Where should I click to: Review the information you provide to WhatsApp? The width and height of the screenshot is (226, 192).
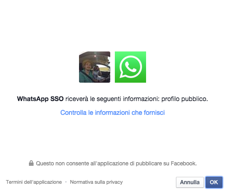pos(113,113)
